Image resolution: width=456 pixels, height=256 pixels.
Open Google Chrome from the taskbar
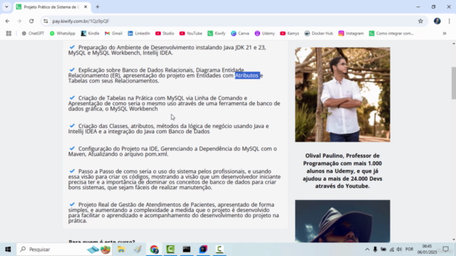[154, 250]
